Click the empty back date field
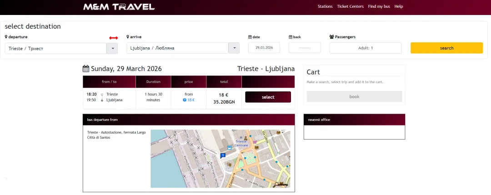Screen dimensions: 491x195 point(305,48)
